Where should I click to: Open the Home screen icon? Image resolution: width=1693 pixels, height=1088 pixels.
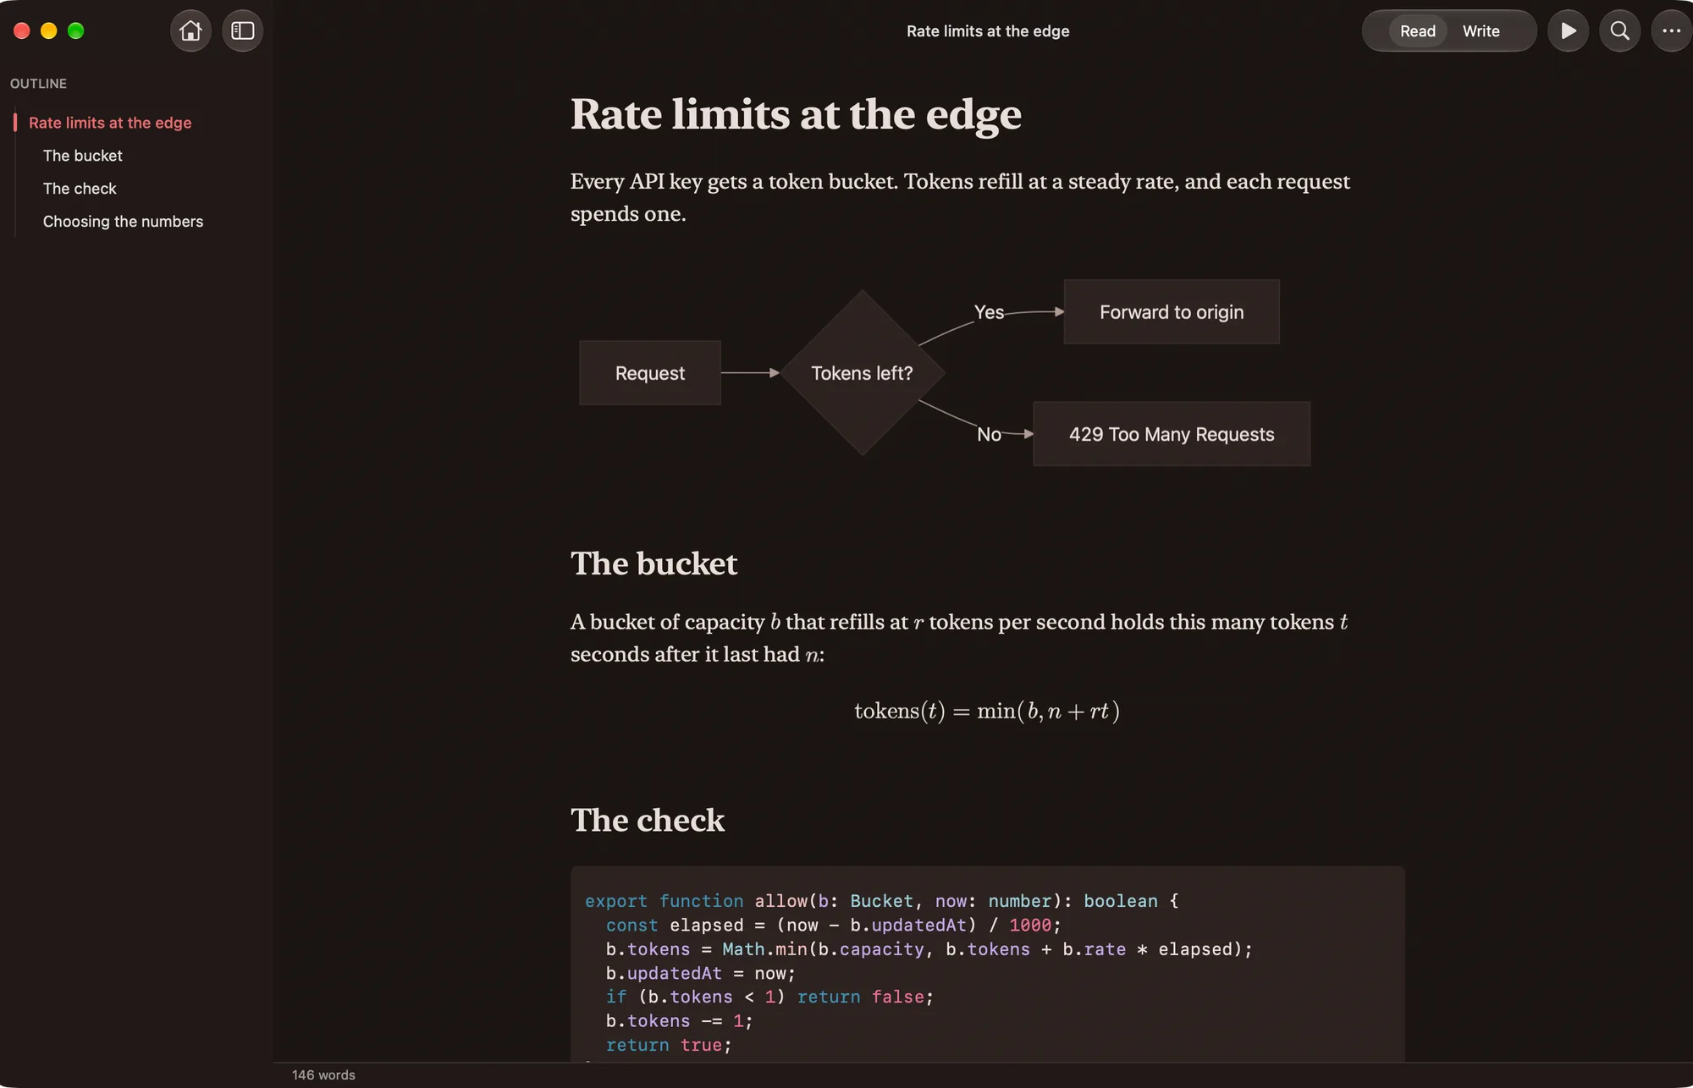[x=190, y=31]
